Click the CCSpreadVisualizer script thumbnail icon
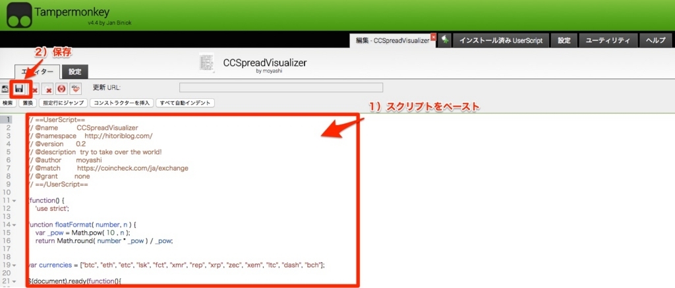The image size is (675, 288). (x=206, y=63)
